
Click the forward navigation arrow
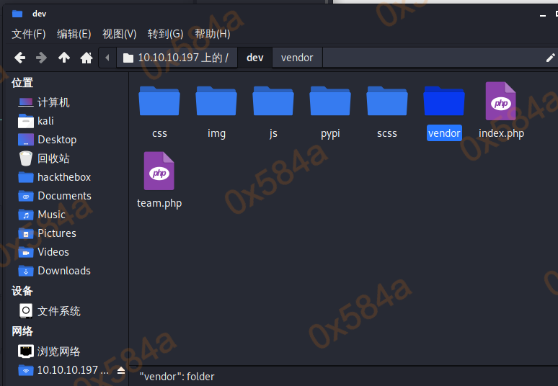coord(41,58)
